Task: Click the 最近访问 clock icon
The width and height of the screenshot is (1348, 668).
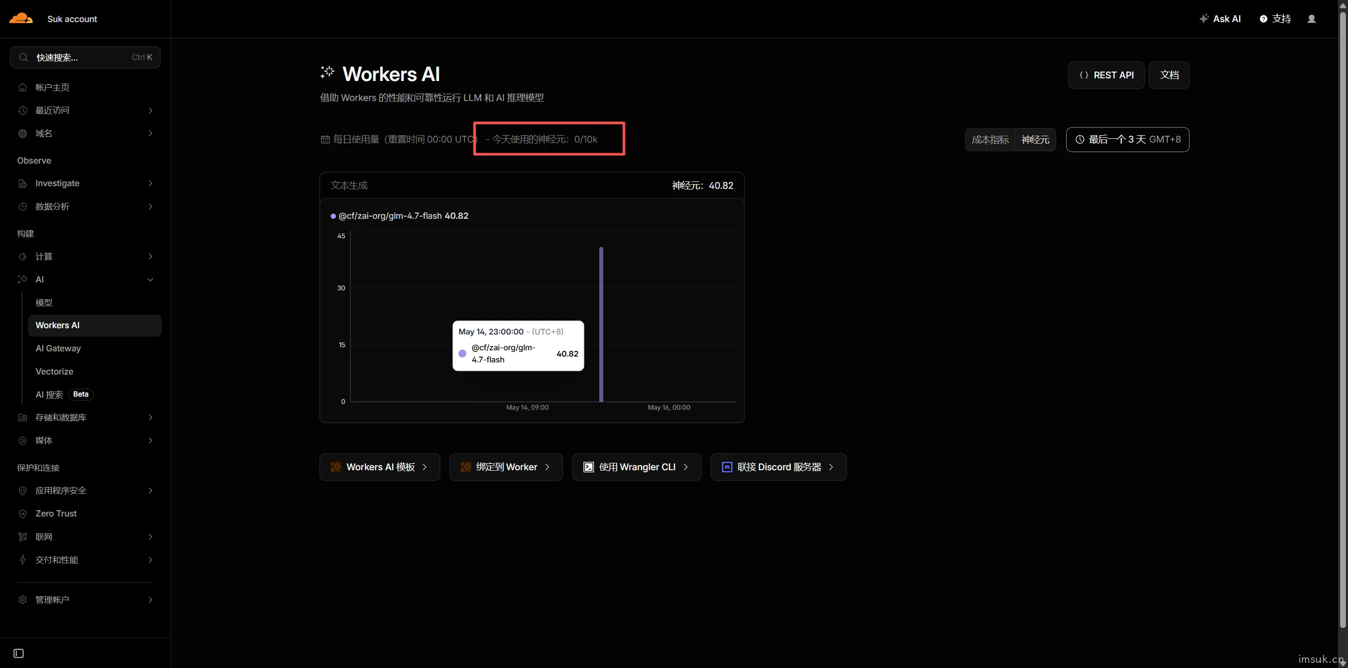Action: (23, 110)
